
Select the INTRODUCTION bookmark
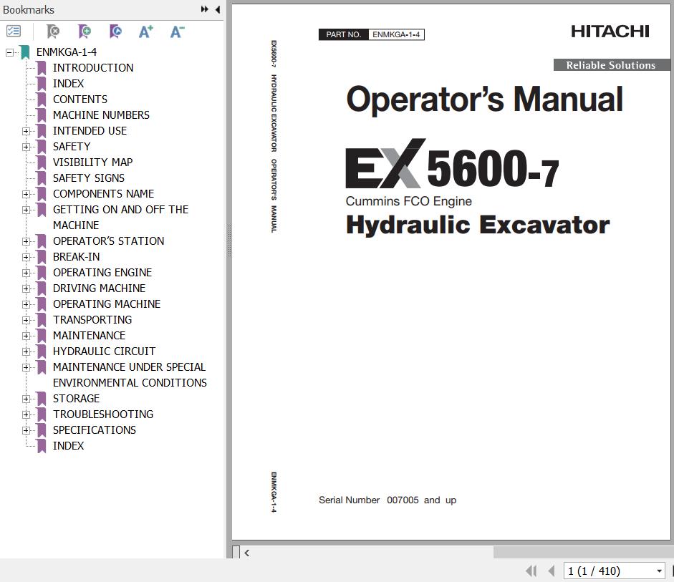coord(93,68)
